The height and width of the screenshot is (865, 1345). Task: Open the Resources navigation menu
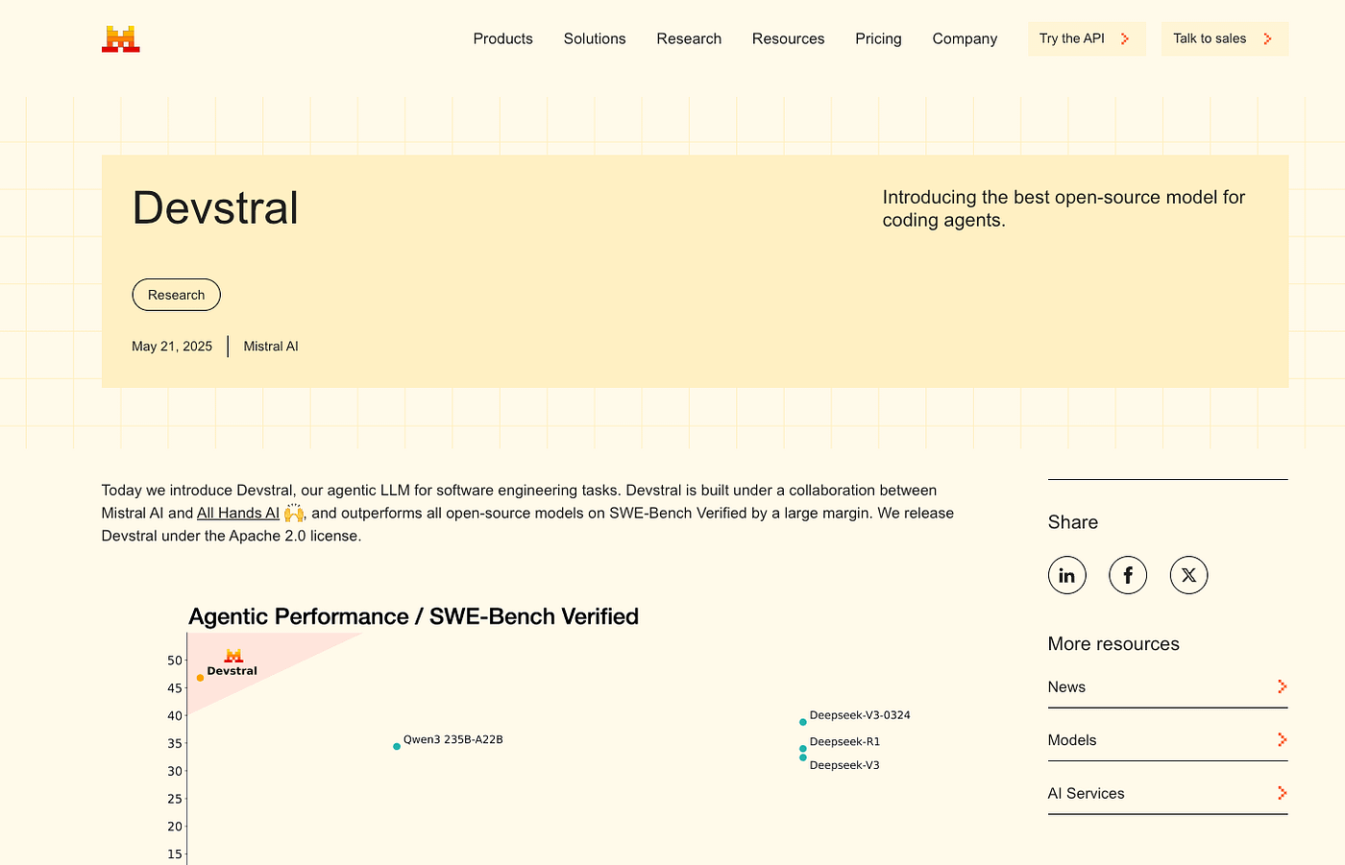coord(788,38)
